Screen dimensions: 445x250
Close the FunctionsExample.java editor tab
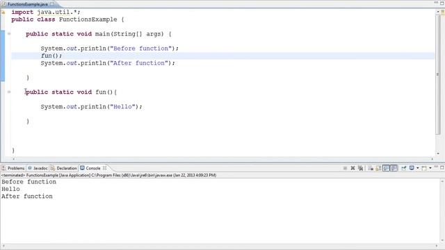point(52,4)
